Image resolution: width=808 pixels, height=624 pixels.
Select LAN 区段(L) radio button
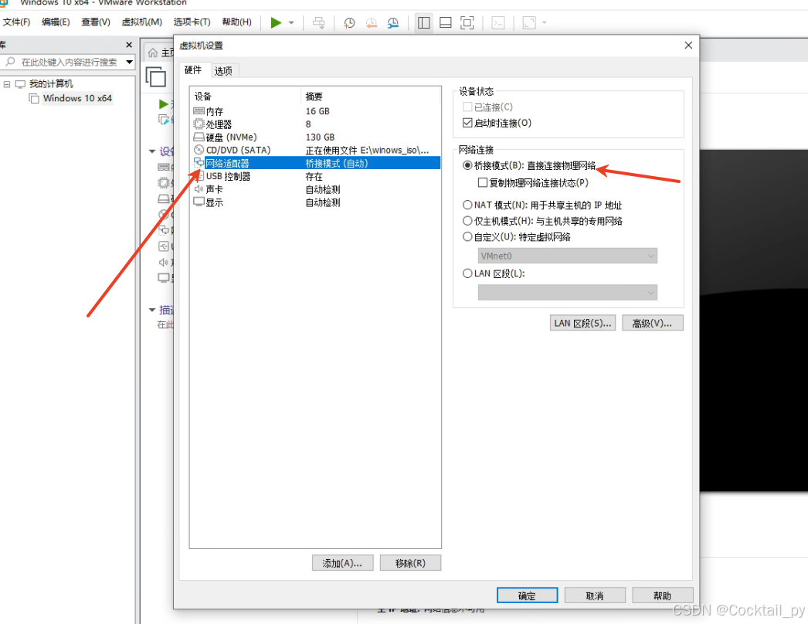(467, 273)
